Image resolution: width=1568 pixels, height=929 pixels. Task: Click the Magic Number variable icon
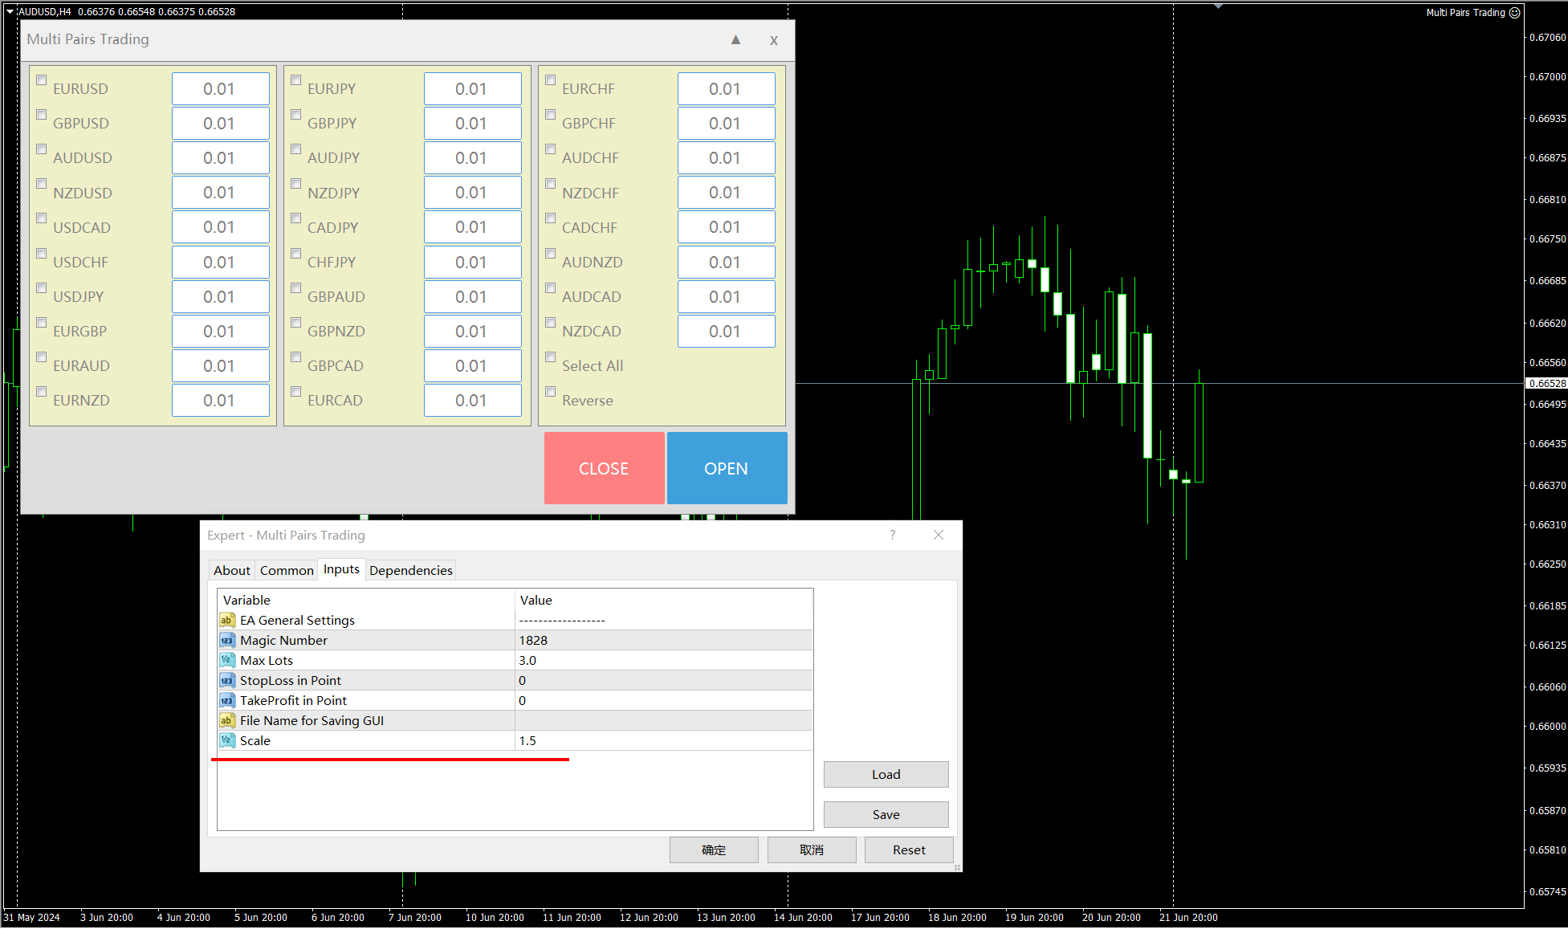[x=227, y=641]
